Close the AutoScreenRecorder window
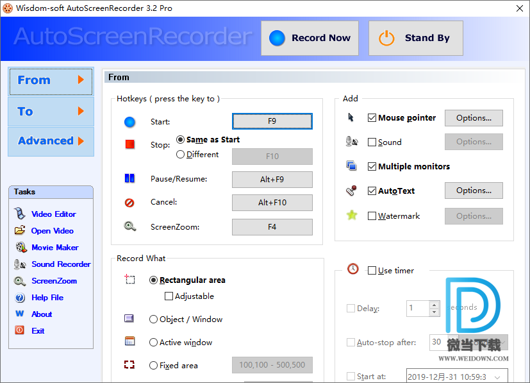The height and width of the screenshot is (383, 530). pyautogui.click(x=520, y=8)
